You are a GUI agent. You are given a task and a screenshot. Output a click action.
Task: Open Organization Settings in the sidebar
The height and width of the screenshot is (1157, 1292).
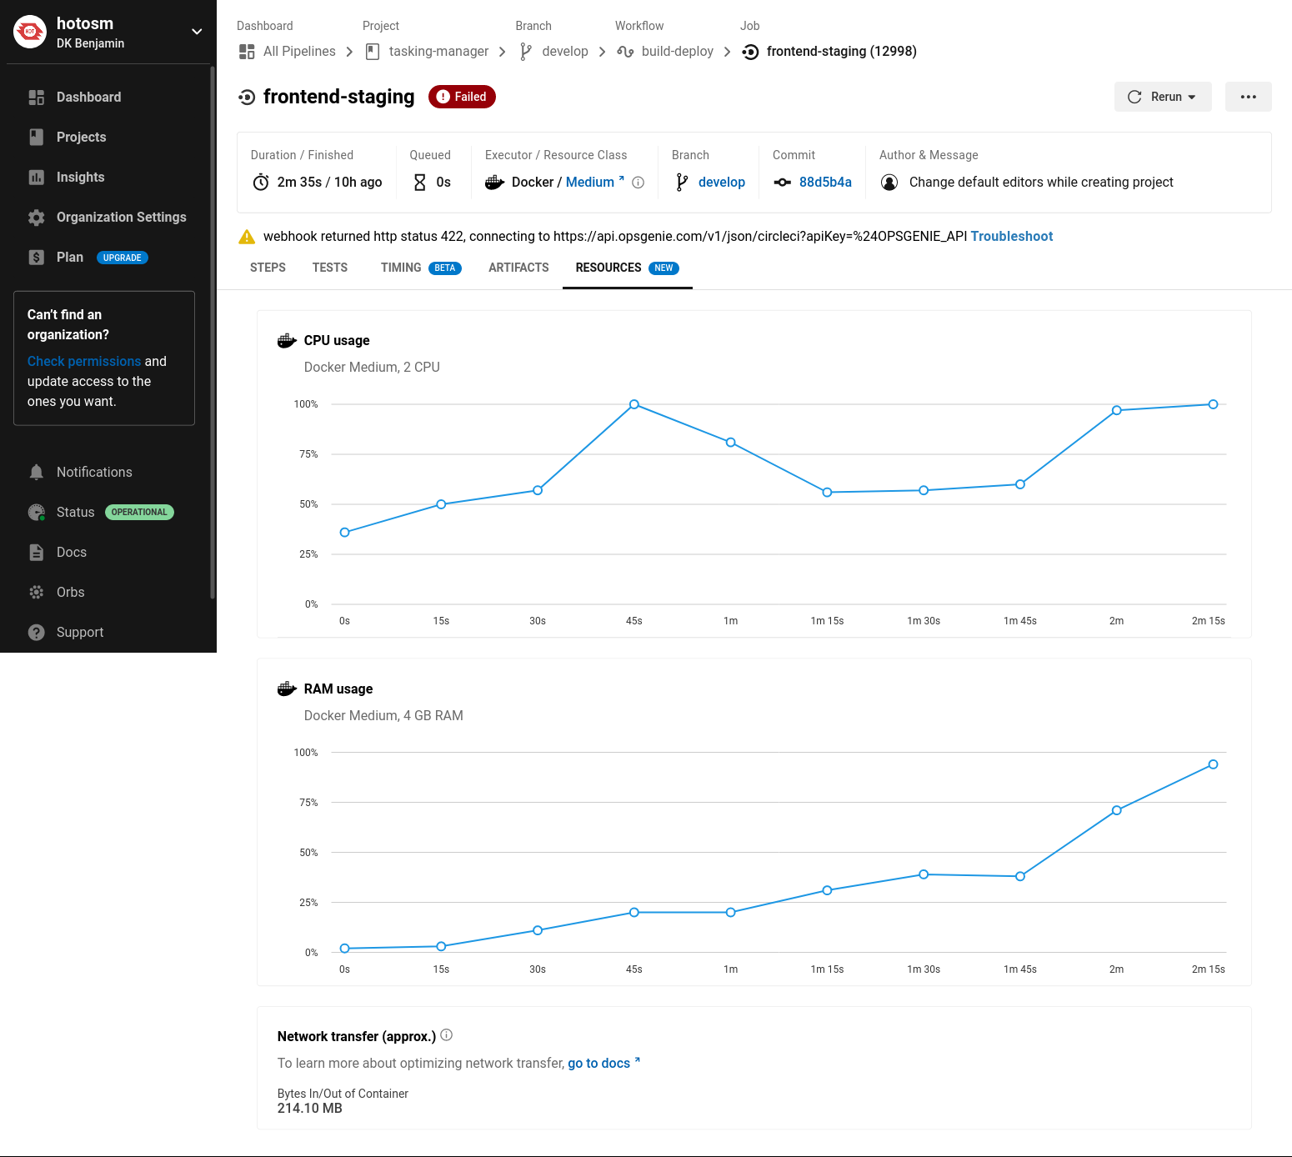pyautogui.click(x=121, y=217)
